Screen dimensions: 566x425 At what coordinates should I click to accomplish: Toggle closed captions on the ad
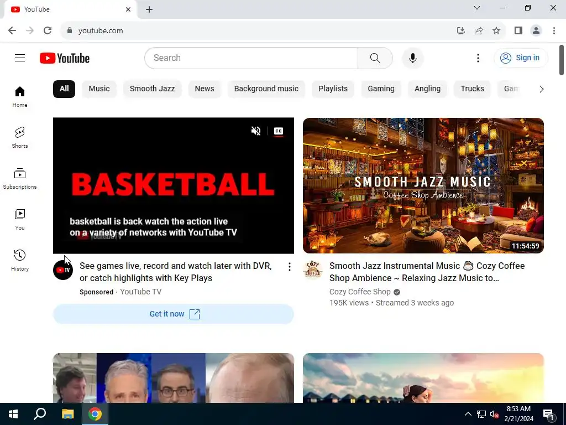coord(279,131)
